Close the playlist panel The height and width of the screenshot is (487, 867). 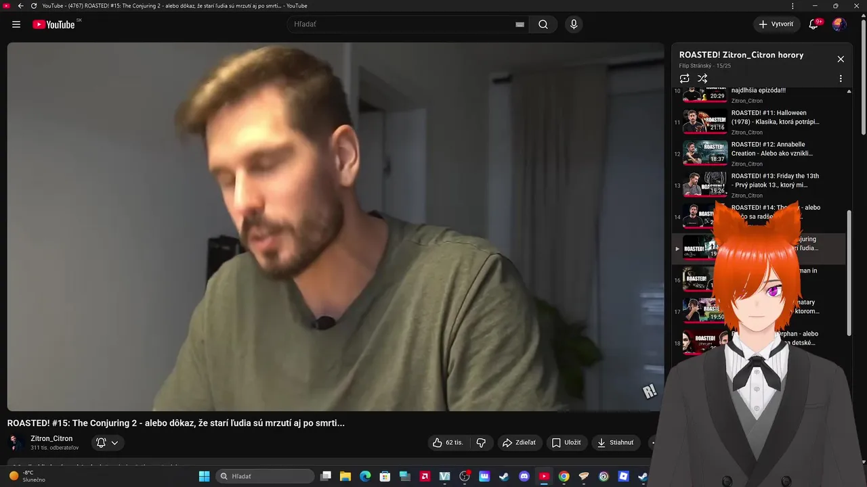click(x=841, y=60)
